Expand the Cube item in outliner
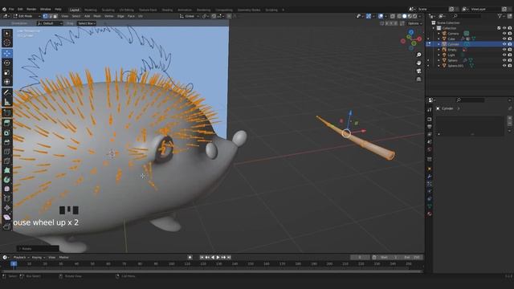Image resolution: width=514 pixels, height=289 pixels. pyautogui.click(x=439, y=39)
